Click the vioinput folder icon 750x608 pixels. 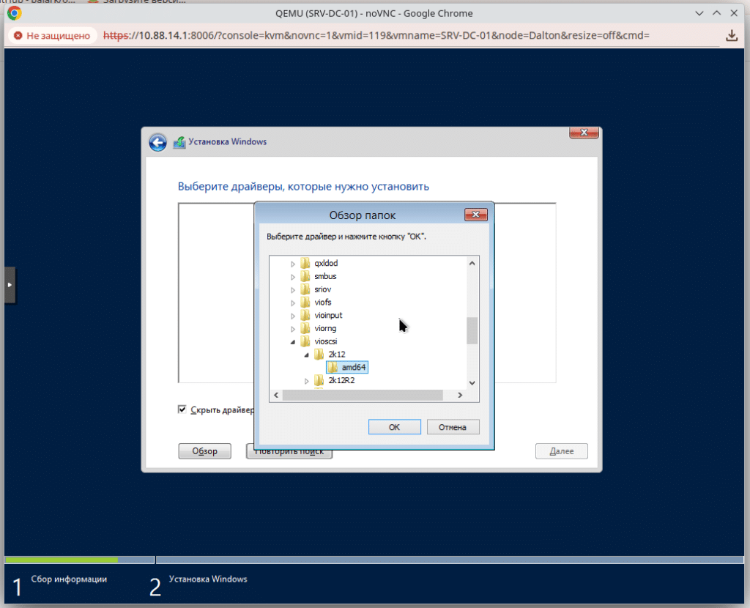point(305,316)
